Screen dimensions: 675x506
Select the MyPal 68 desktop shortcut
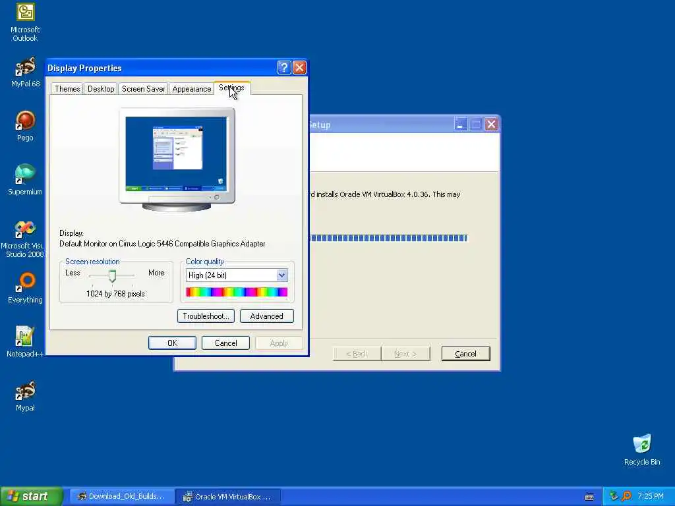pos(26,72)
